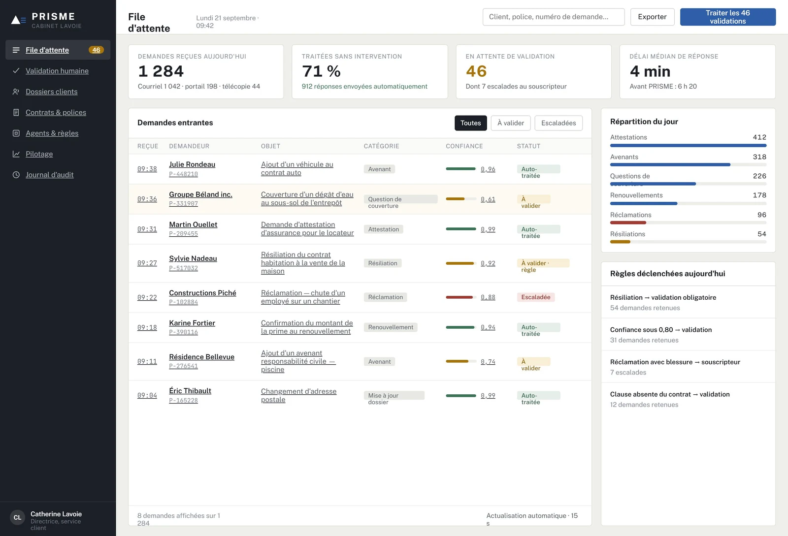Viewport: 788px width, 536px height.
Task: Click received time 09:18
Action: [147, 328]
